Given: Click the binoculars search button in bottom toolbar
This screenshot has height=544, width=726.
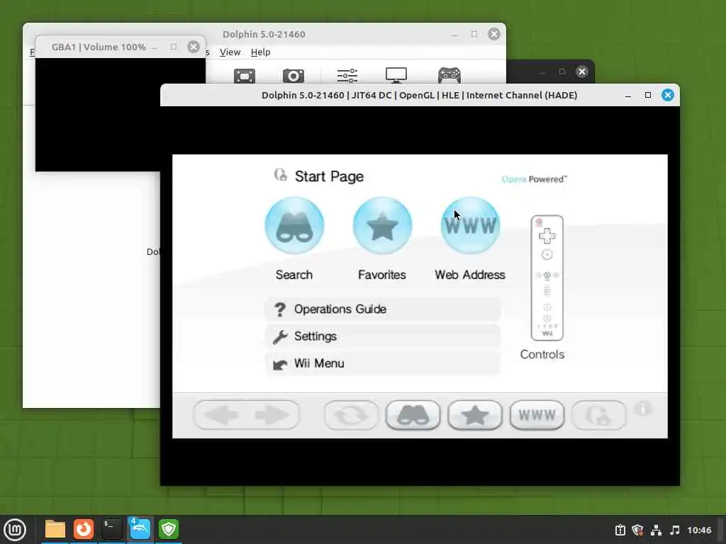Looking at the screenshot, I should click(x=413, y=415).
